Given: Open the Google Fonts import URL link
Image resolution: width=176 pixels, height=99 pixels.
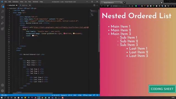Looking at the screenshot, I should coord(61,27).
